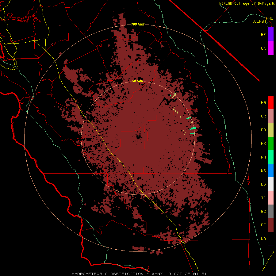Click the BD yellow legend swatch
276x276 pixels.
tap(271, 130)
